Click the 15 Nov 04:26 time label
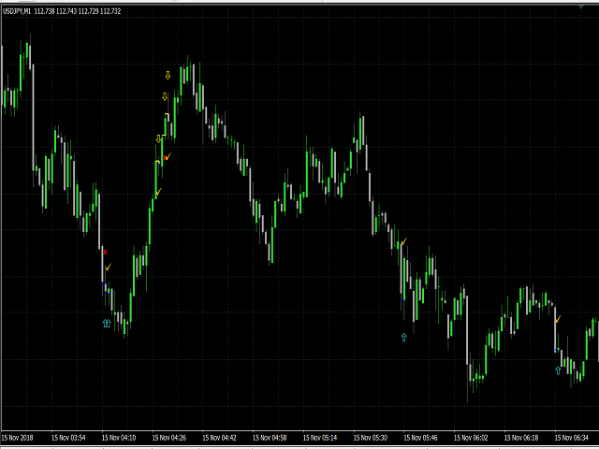 click(167, 437)
